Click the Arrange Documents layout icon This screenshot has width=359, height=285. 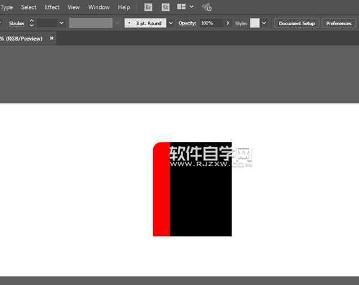coord(181,7)
